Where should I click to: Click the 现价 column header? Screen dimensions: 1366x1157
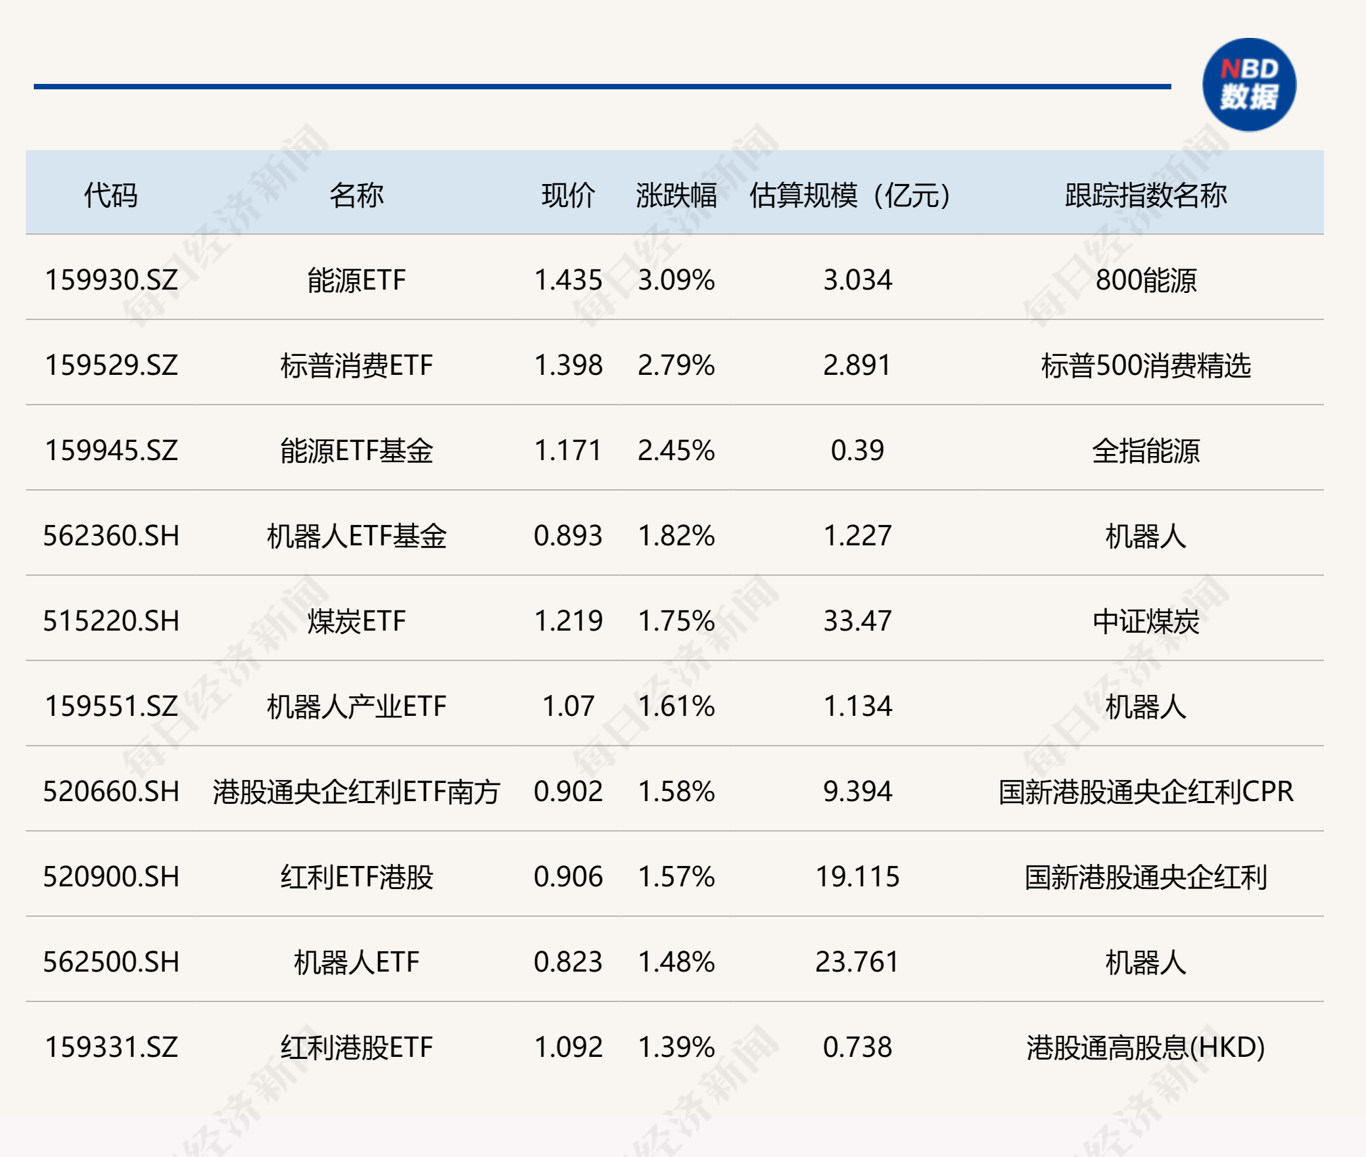click(566, 193)
